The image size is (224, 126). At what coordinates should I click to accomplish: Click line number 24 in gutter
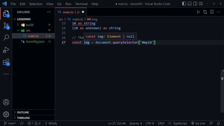[x=64, y=28]
